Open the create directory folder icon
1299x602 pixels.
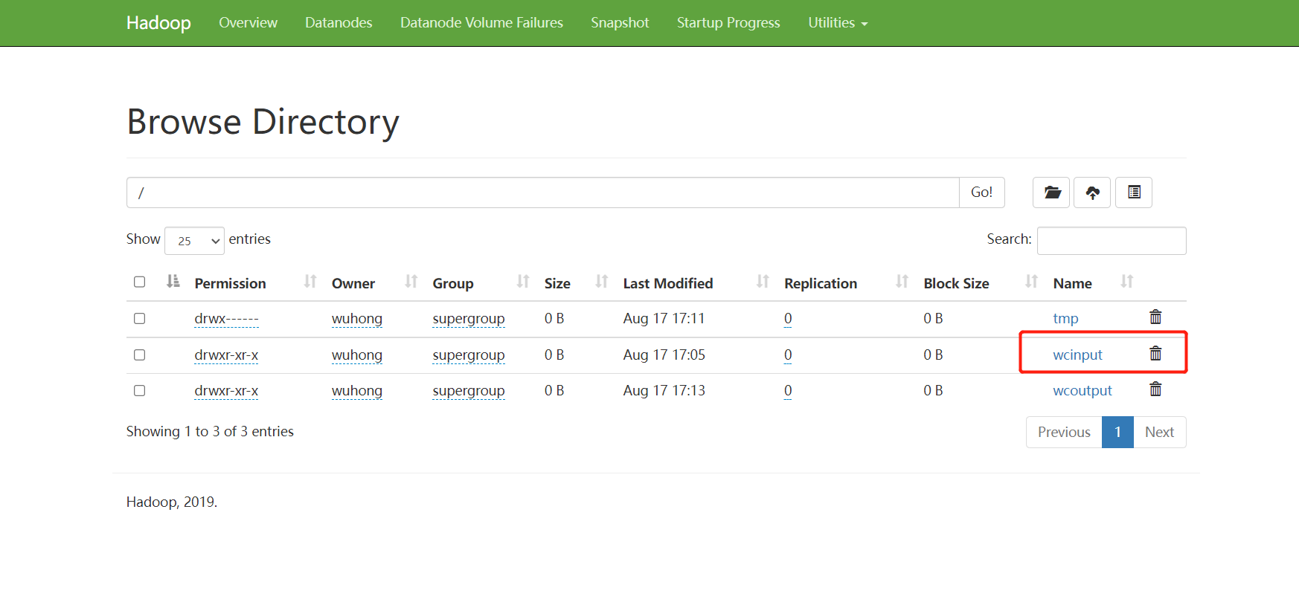pos(1051,192)
